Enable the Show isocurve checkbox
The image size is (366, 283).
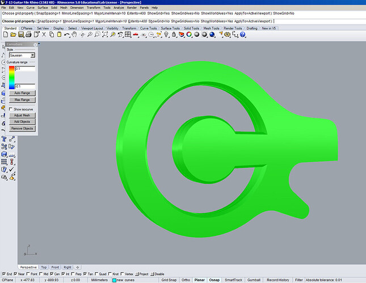pyautogui.click(x=11, y=109)
